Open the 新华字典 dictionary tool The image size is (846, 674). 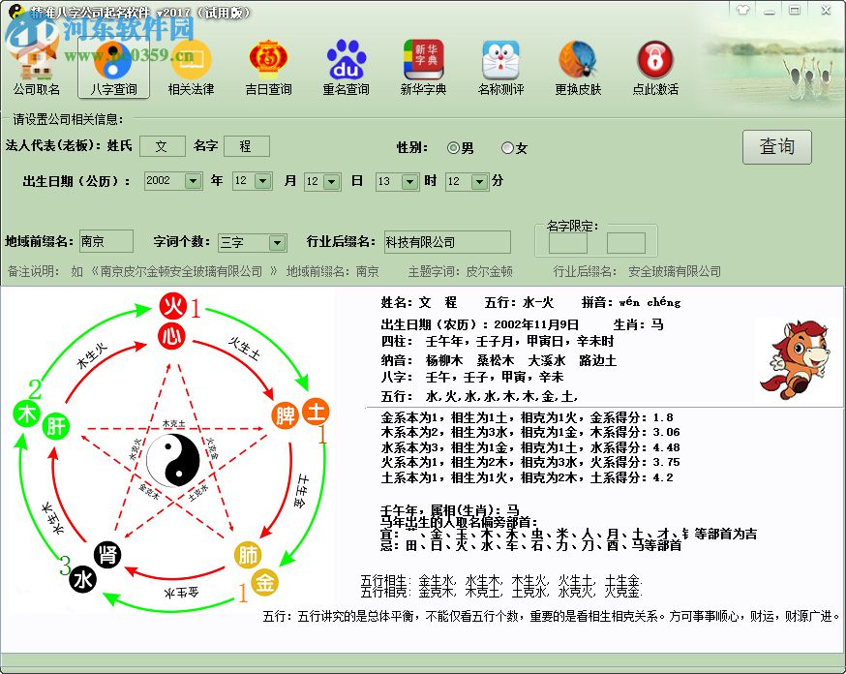[x=423, y=65]
